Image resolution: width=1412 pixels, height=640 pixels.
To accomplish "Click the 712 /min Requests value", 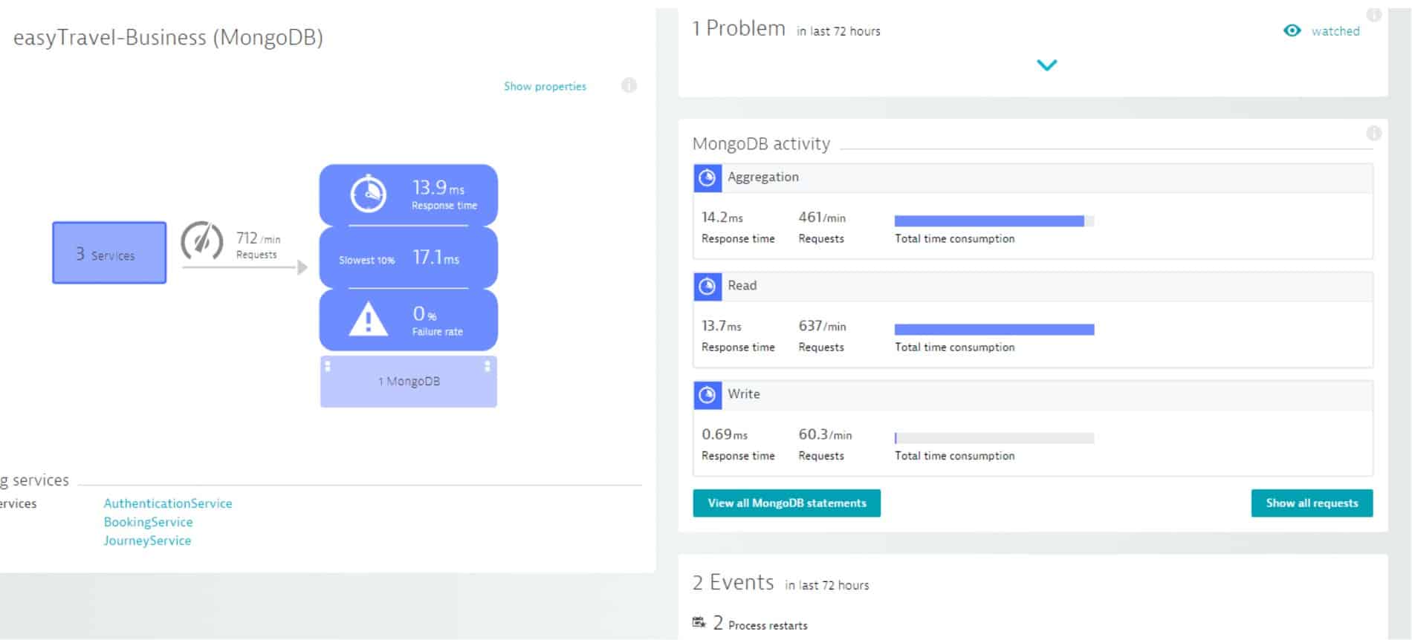I will point(258,238).
